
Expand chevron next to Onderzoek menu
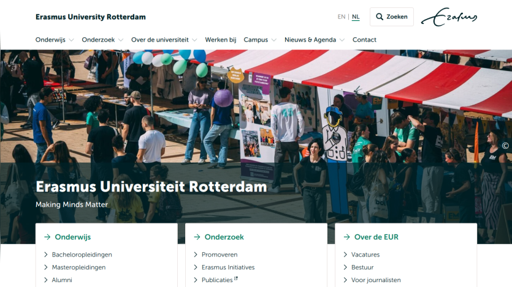click(121, 40)
